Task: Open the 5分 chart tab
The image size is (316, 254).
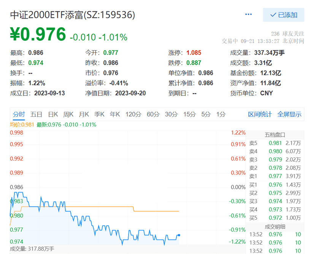Action: [206, 114]
